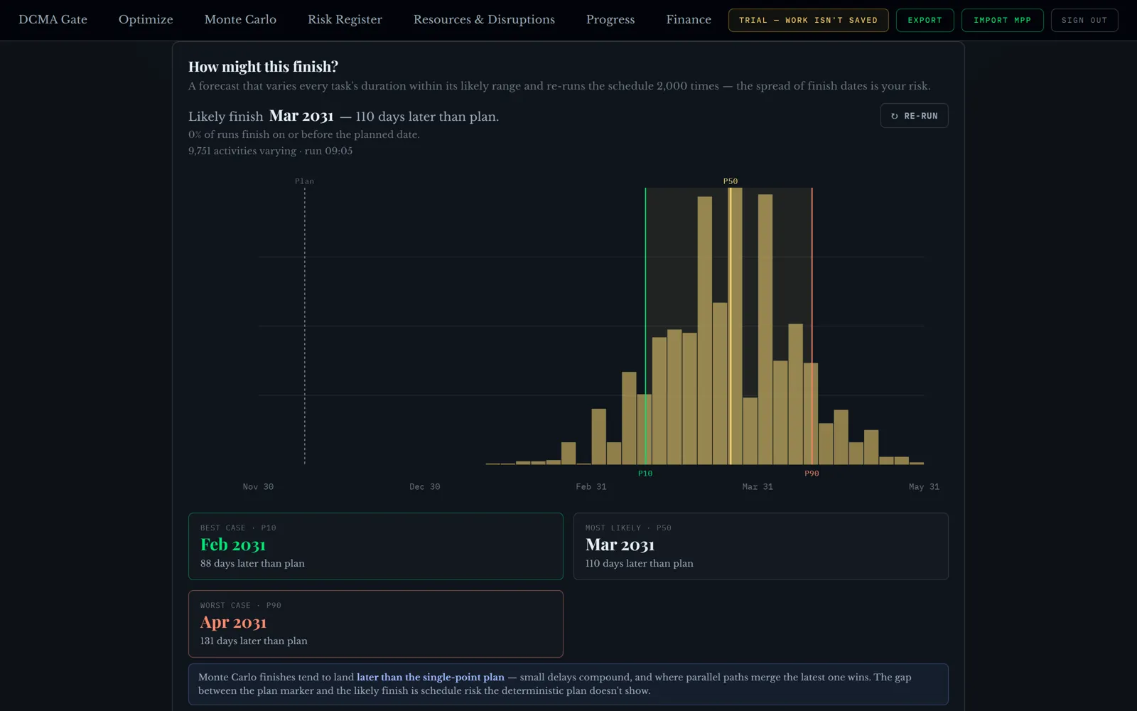Click the 'Mar 31' axis label
This screenshot has width=1137, height=711.
(758, 487)
